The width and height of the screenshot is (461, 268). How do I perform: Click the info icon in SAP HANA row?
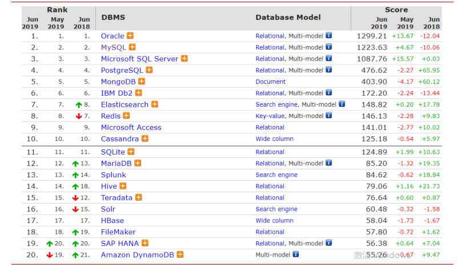click(x=328, y=243)
